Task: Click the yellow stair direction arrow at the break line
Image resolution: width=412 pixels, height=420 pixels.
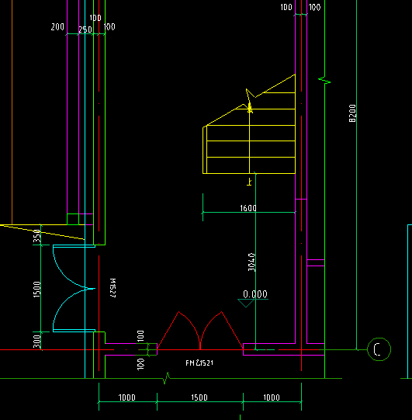Action: [x=250, y=101]
